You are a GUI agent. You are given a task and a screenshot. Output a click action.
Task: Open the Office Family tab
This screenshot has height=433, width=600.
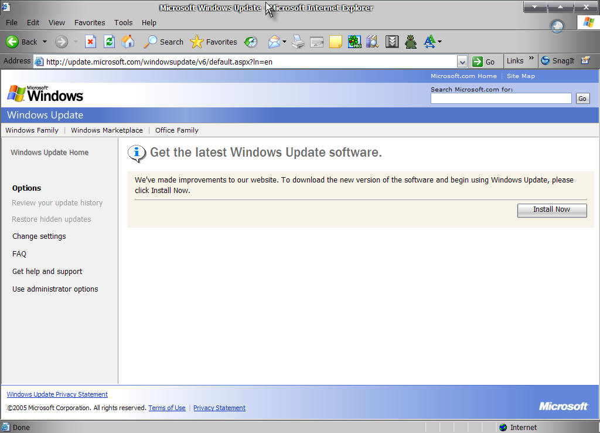coord(177,130)
